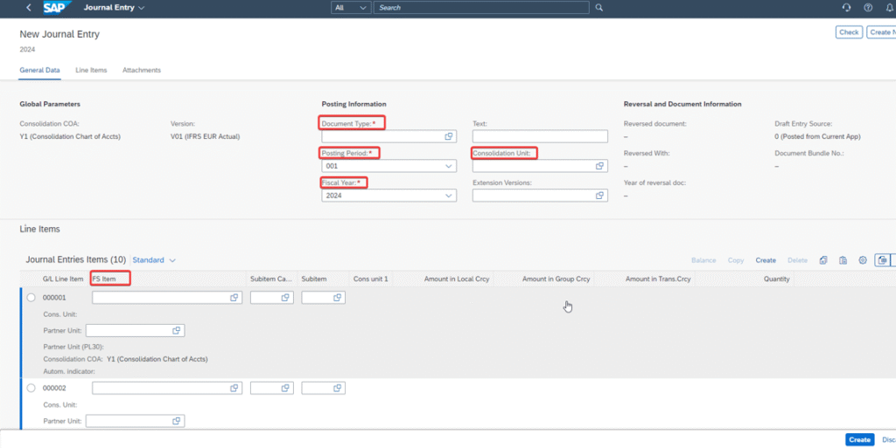Switch to the Attachments tab

click(142, 70)
